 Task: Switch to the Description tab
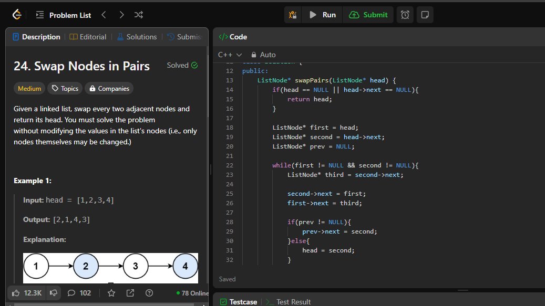(36, 37)
